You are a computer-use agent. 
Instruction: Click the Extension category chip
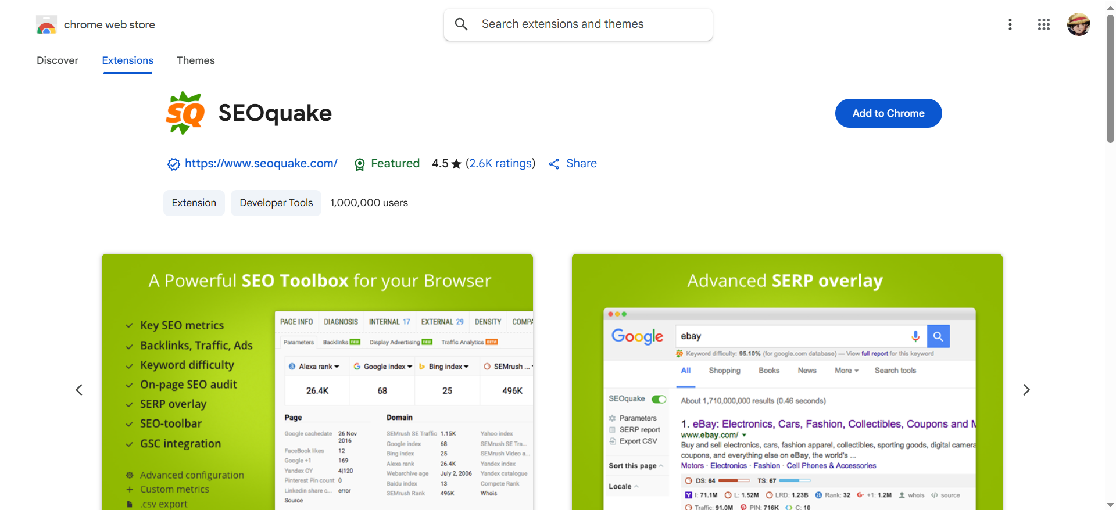pos(194,203)
